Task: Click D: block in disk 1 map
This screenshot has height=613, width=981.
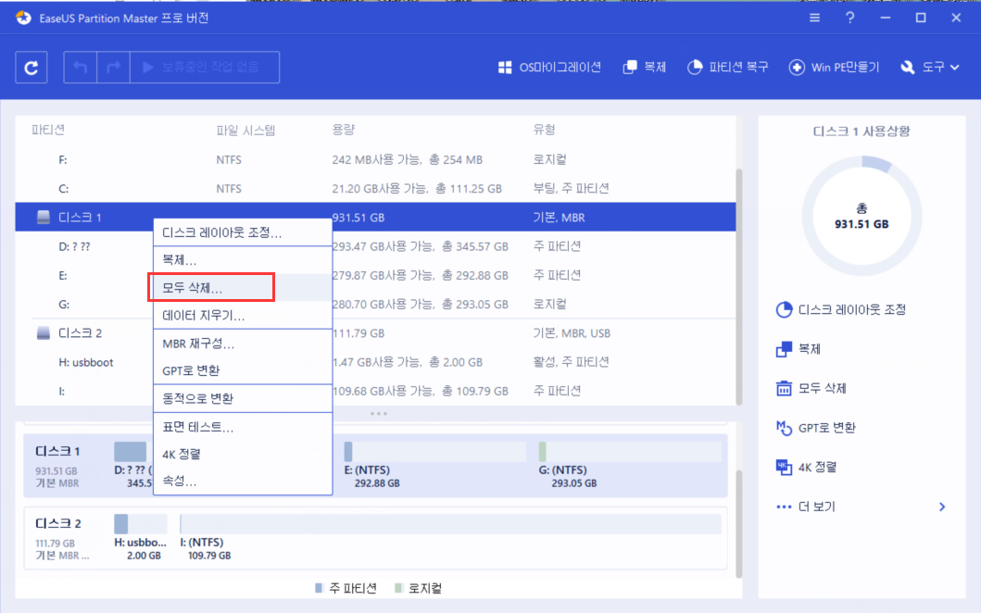Action: (133, 466)
